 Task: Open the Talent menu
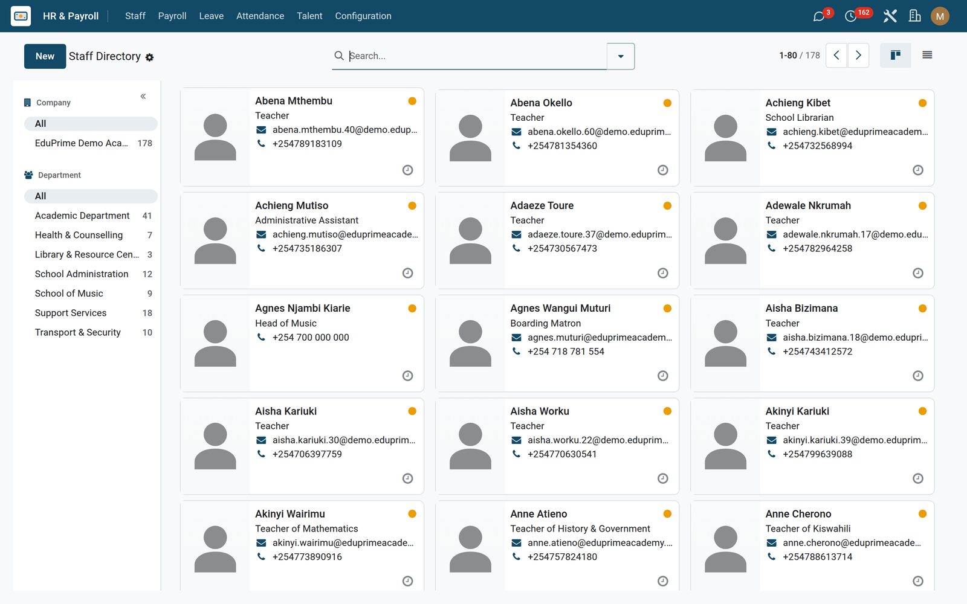point(309,16)
